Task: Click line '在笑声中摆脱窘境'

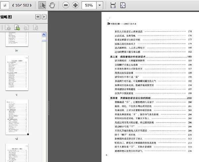Action: click(x=124, y=93)
